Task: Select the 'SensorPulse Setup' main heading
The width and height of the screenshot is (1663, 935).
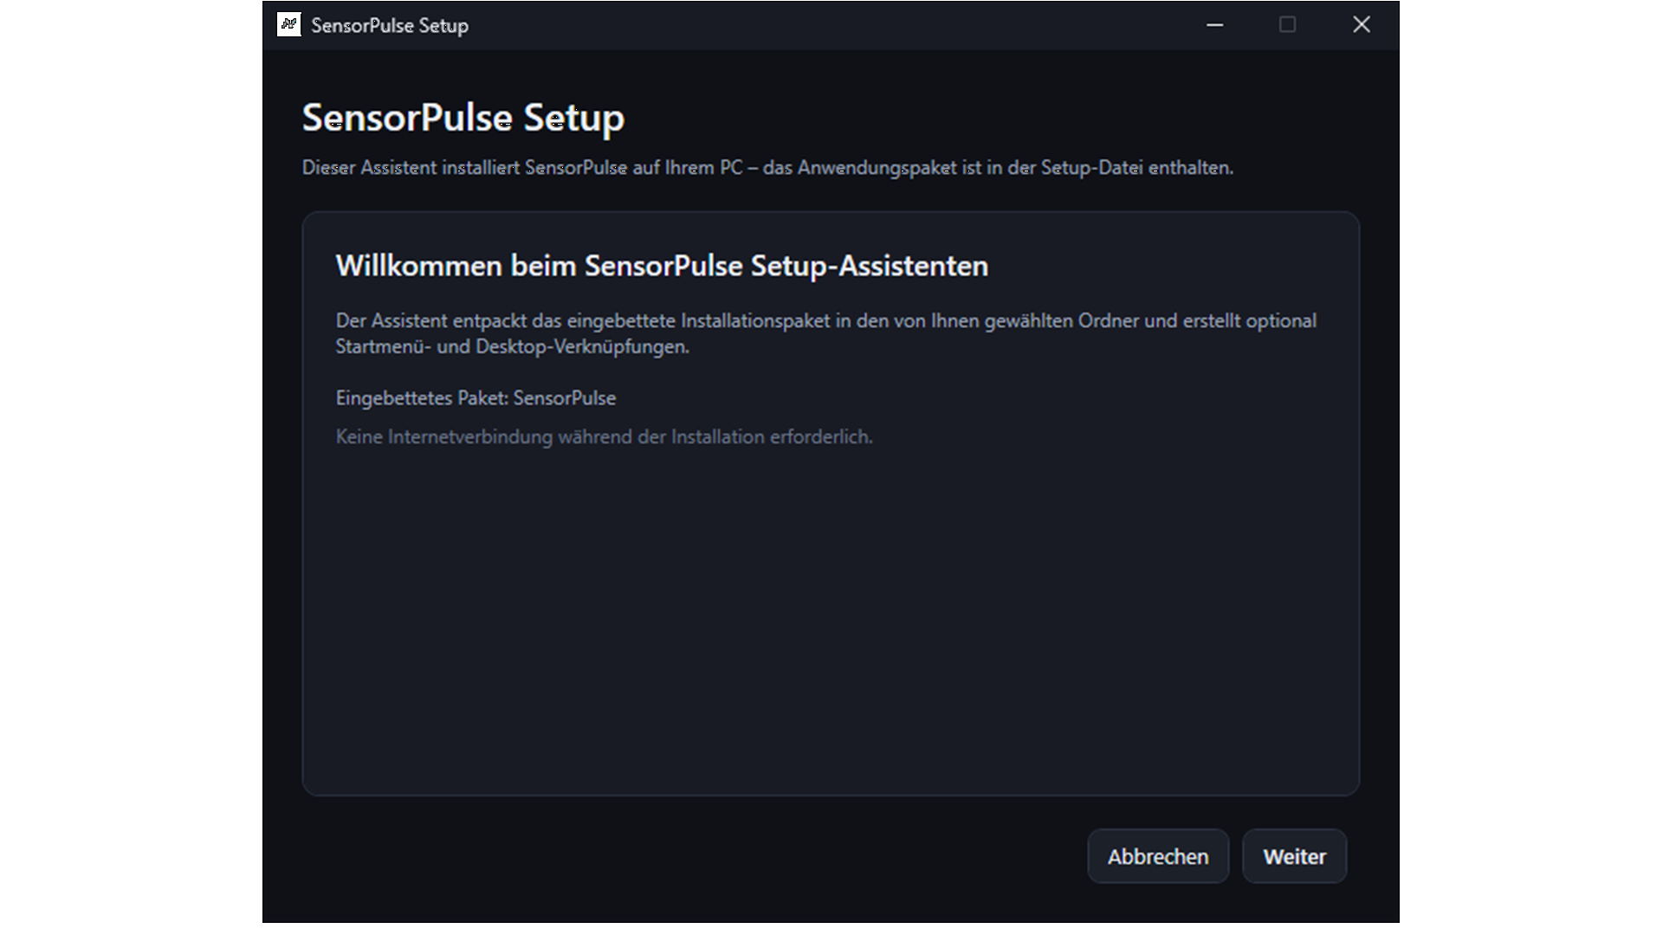Action: point(463,118)
